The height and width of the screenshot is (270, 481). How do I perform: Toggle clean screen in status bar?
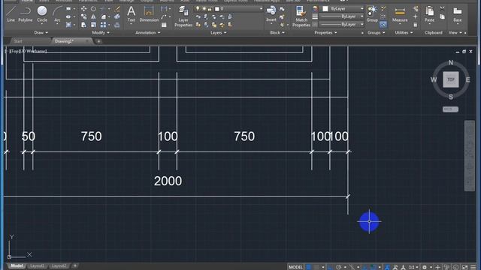pos(465,267)
